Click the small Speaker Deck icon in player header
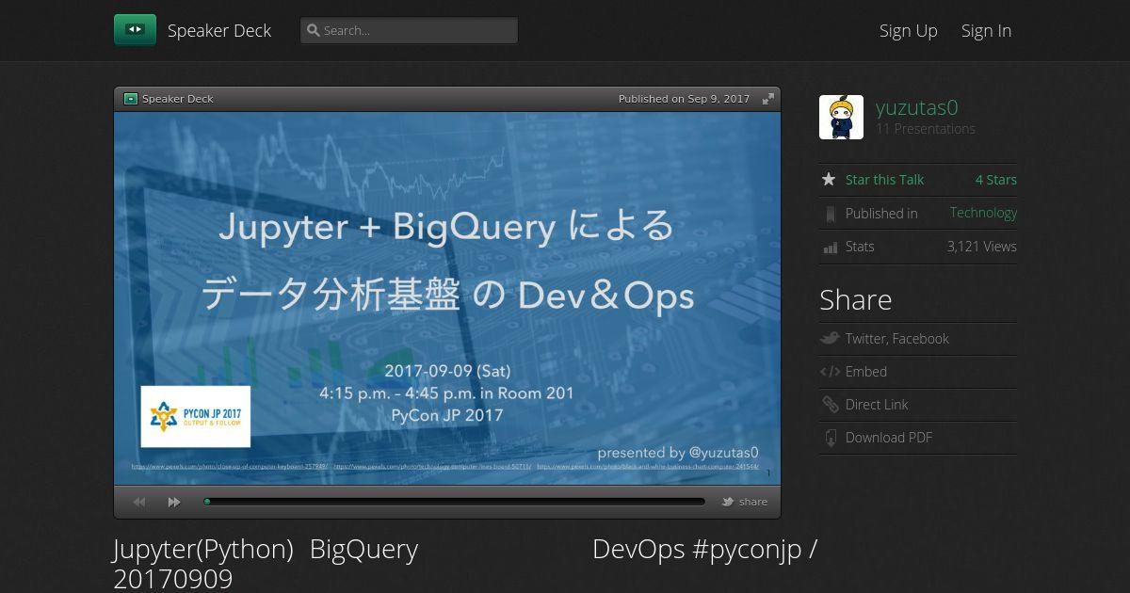1130x593 pixels. pyautogui.click(x=131, y=99)
